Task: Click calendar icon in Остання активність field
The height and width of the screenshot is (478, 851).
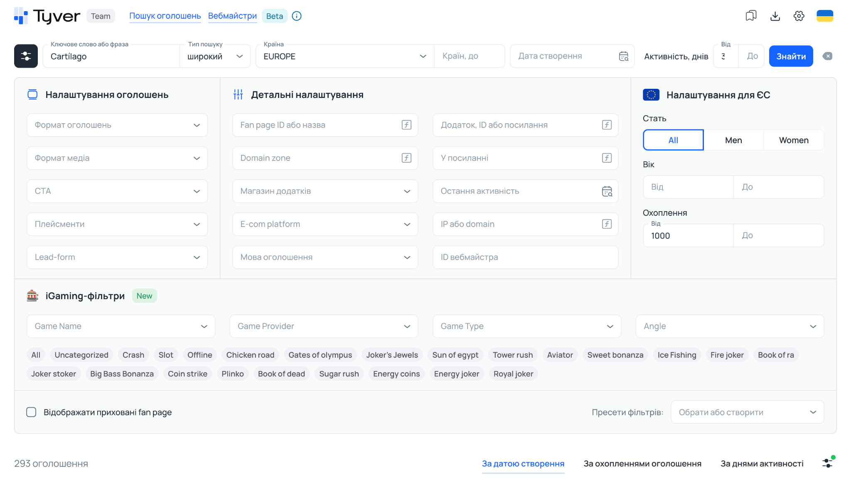Action: click(x=607, y=191)
